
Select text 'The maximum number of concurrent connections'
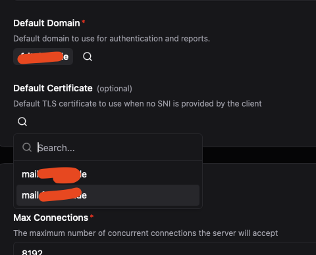click(x=105, y=233)
